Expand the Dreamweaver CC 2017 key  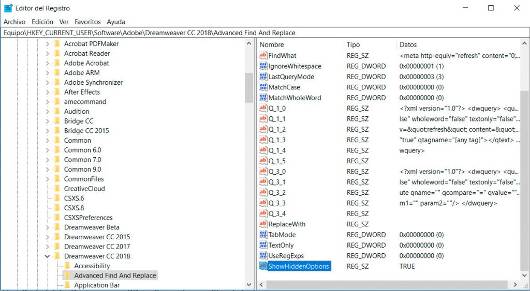47,247
